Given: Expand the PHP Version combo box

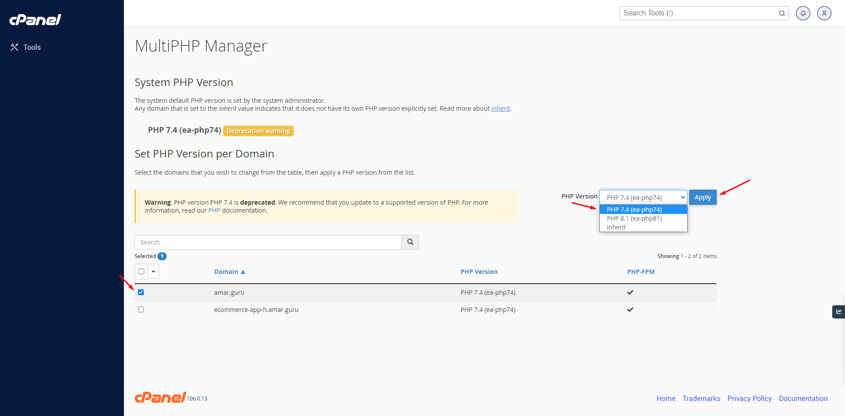Looking at the screenshot, I should (x=643, y=197).
